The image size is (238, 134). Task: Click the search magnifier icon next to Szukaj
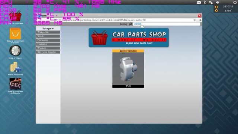click(131, 24)
